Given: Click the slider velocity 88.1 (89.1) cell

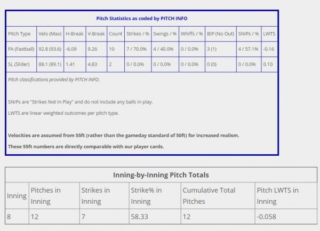Looking at the screenshot, I should point(50,65).
